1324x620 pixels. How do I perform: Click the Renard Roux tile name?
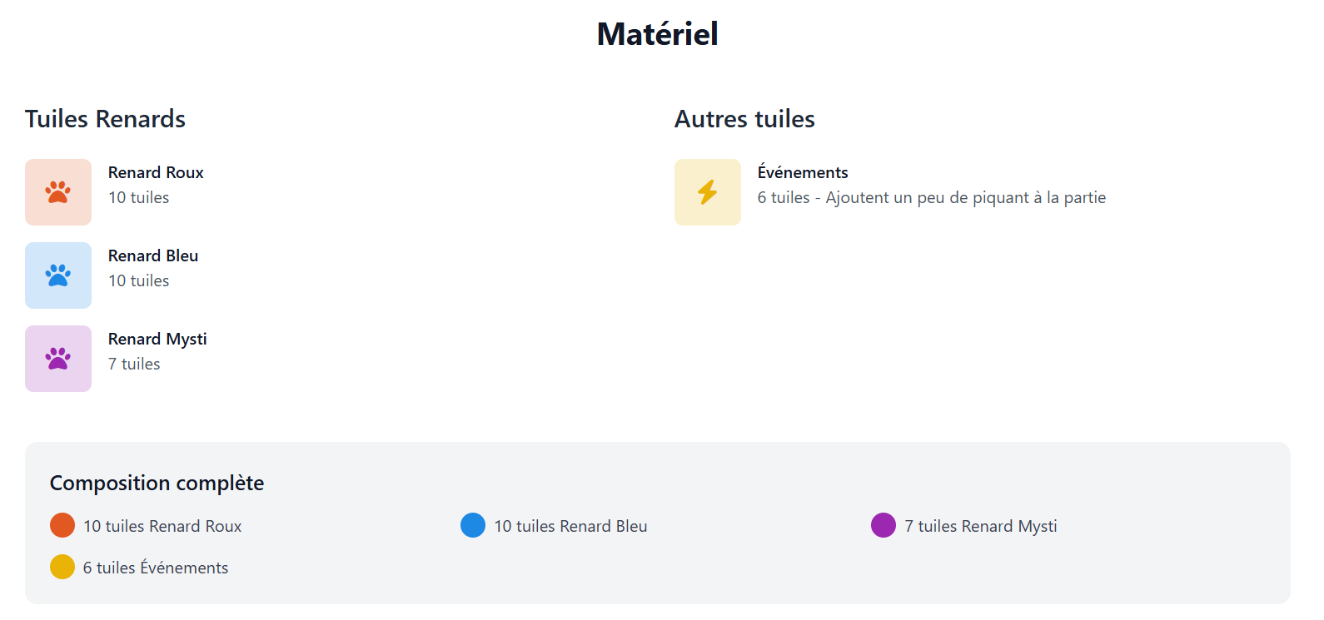pos(156,172)
